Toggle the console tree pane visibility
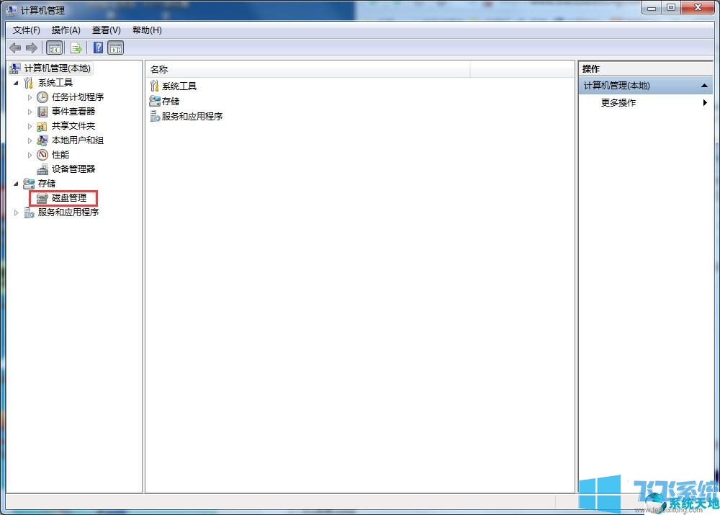The width and height of the screenshot is (720, 515). click(x=55, y=48)
